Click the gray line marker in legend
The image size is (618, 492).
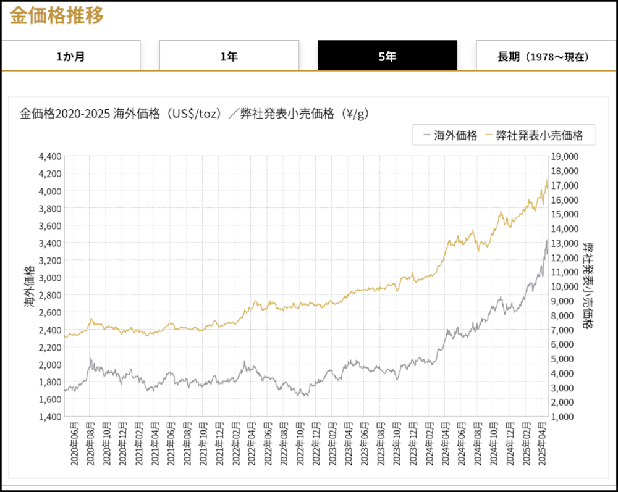click(426, 135)
